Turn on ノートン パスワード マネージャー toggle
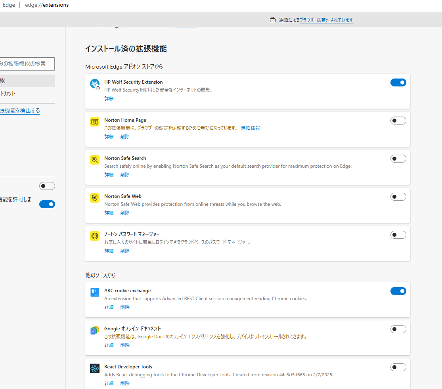 398,235
